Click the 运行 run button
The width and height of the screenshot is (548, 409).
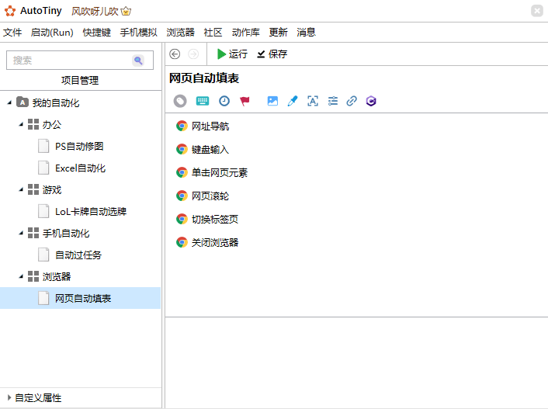pos(232,54)
